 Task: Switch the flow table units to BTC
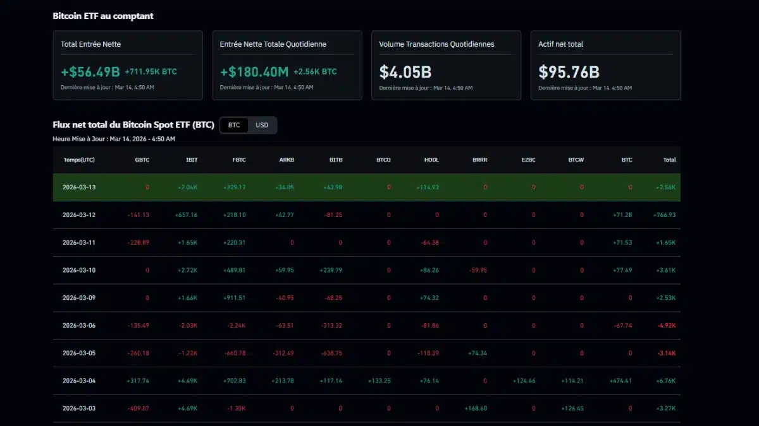pos(233,125)
